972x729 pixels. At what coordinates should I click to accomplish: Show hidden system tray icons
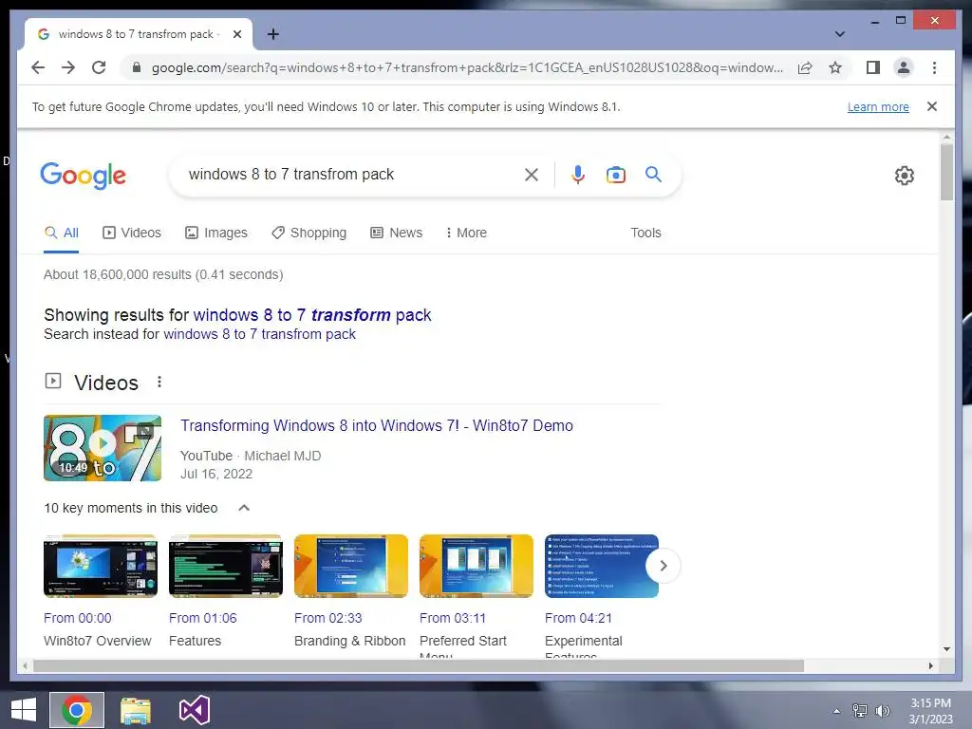tap(836, 711)
